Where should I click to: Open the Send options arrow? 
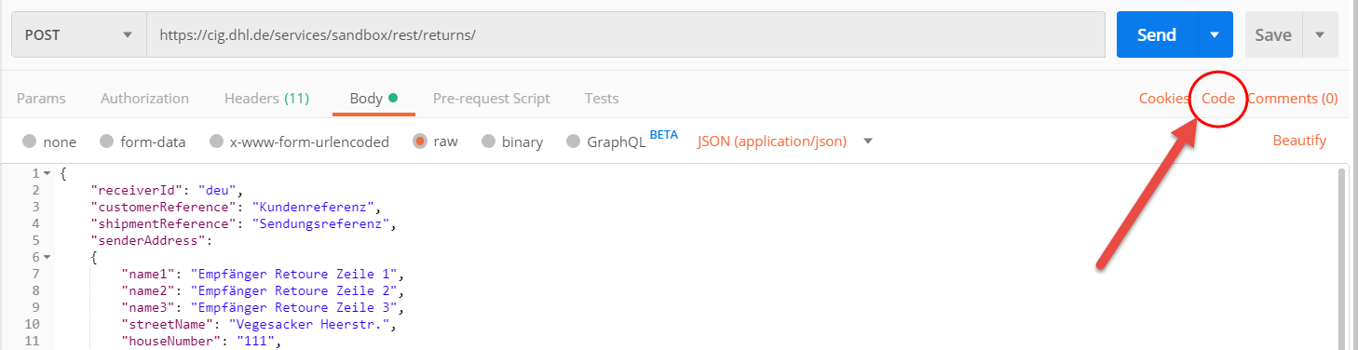click(x=1215, y=34)
